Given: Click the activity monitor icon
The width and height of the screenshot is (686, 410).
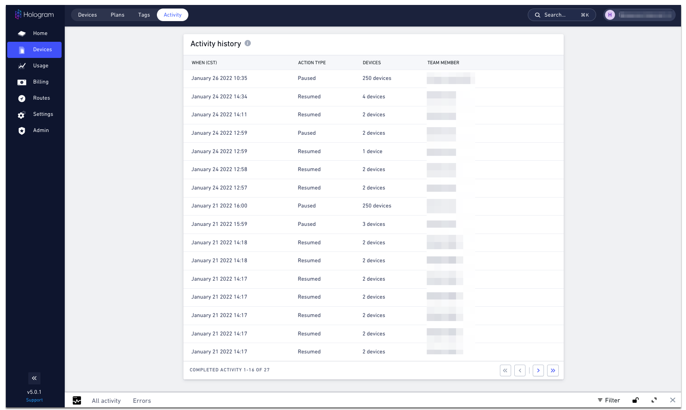Looking at the screenshot, I should coord(77,400).
